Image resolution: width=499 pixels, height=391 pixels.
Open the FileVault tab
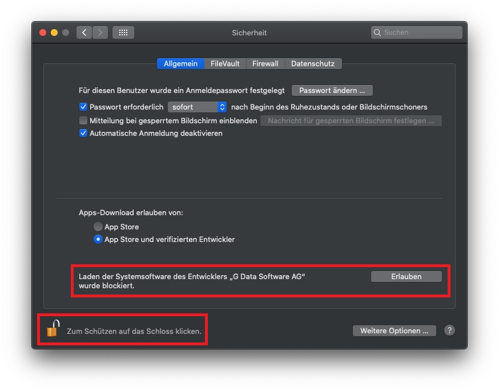[x=225, y=63]
